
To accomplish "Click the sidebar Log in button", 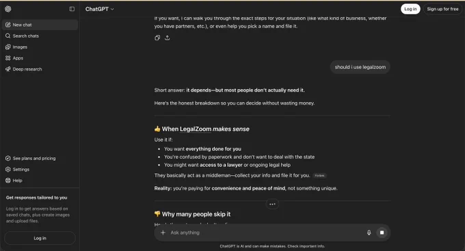I will (x=40, y=238).
